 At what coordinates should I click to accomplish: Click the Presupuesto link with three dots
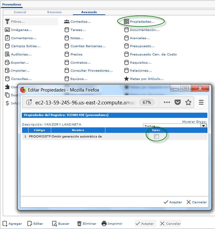pos(142,46)
